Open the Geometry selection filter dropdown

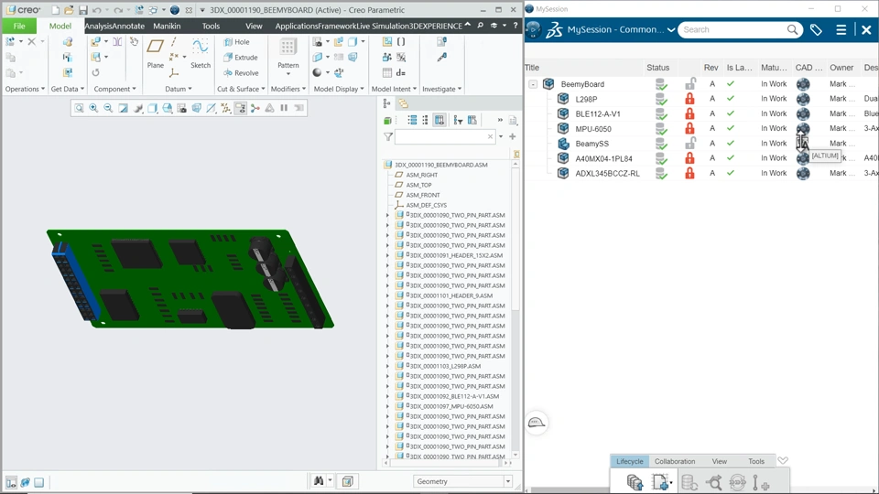pos(462,481)
